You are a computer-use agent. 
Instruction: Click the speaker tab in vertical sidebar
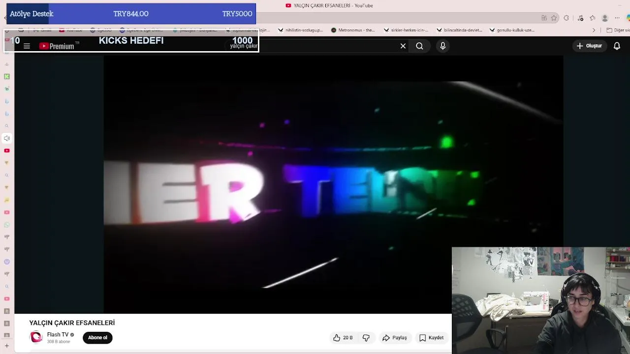point(7,138)
